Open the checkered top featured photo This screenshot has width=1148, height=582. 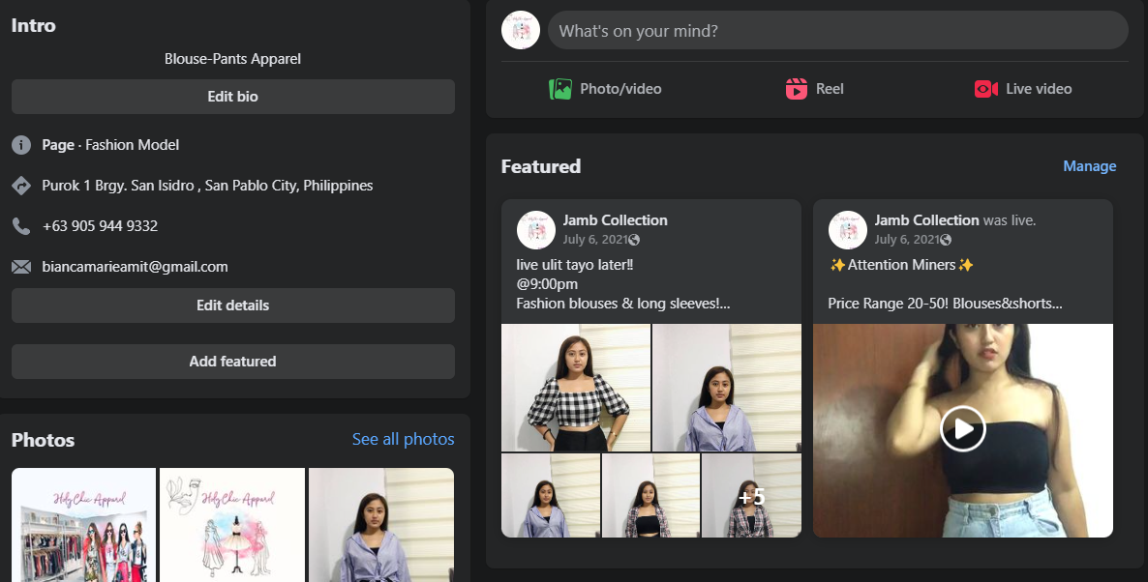coord(576,388)
